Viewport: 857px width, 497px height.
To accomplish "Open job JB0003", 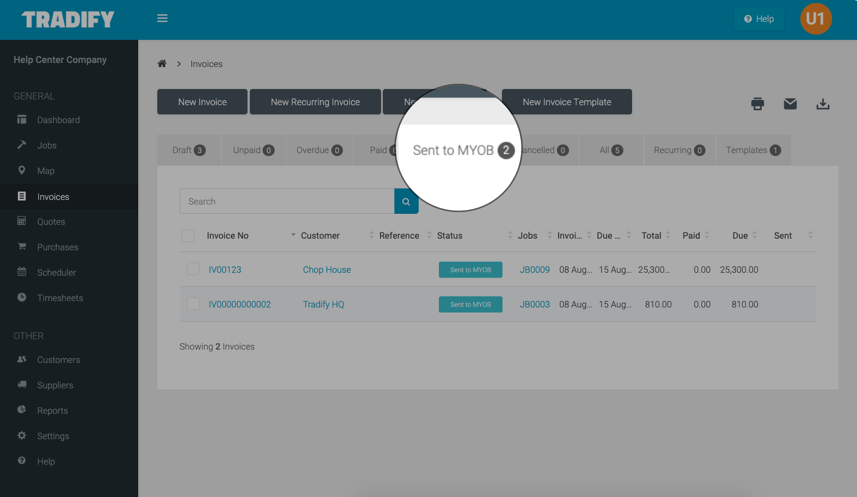I will pos(535,305).
